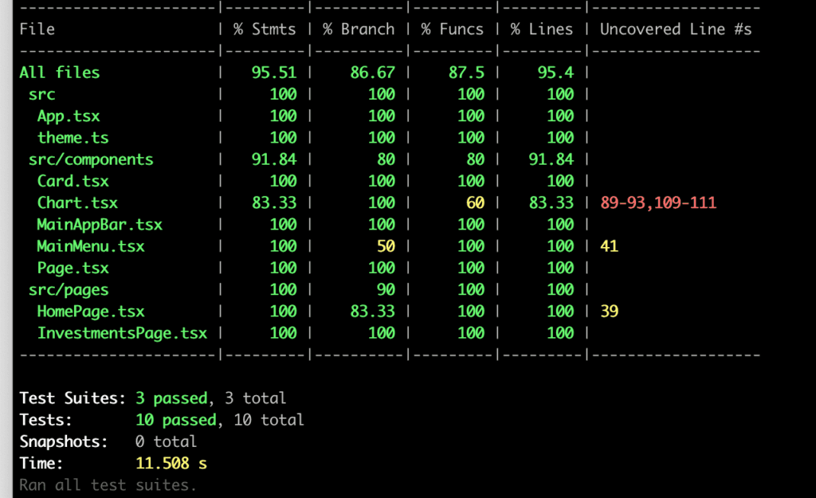Image resolution: width=816 pixels, height=498 pixels.
Task: Click the All files summary row label
Action: pyautogui.click(x=60, y=73)
